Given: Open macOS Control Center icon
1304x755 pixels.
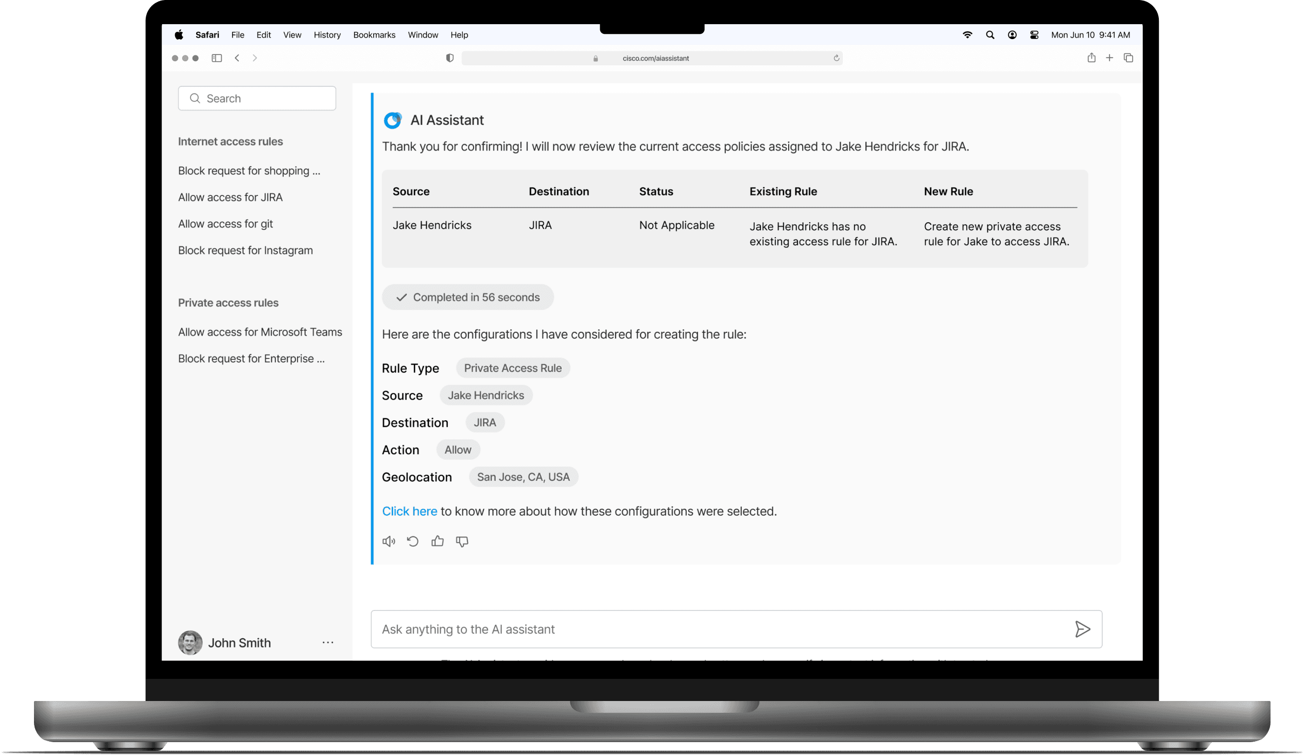Looking at the screenshot, I should (x=1034, y=34).
